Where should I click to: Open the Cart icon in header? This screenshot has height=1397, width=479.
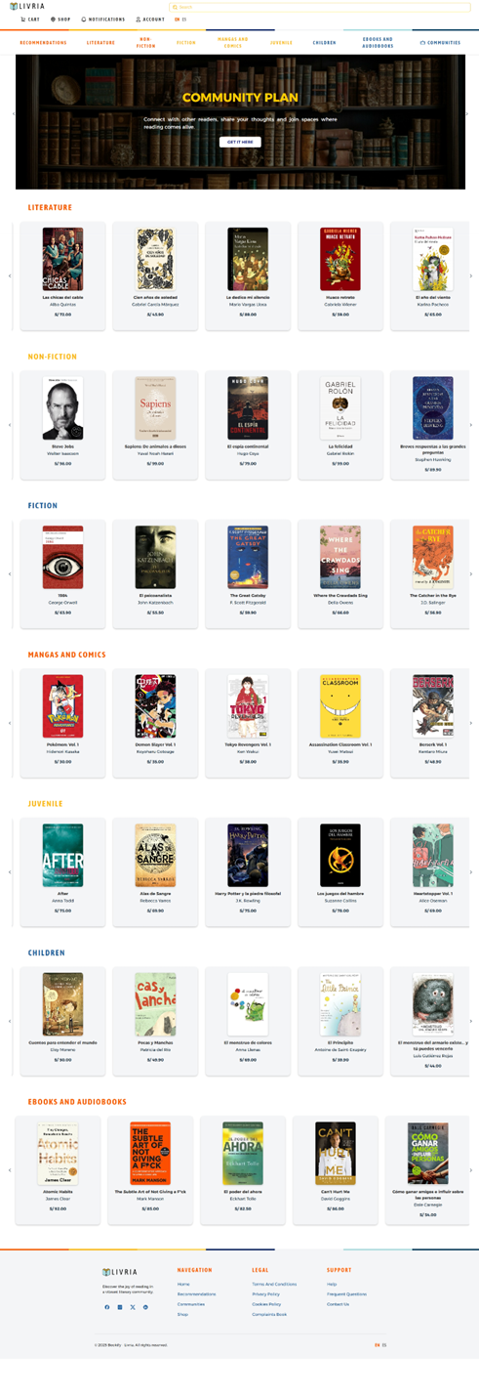point(23,20)
